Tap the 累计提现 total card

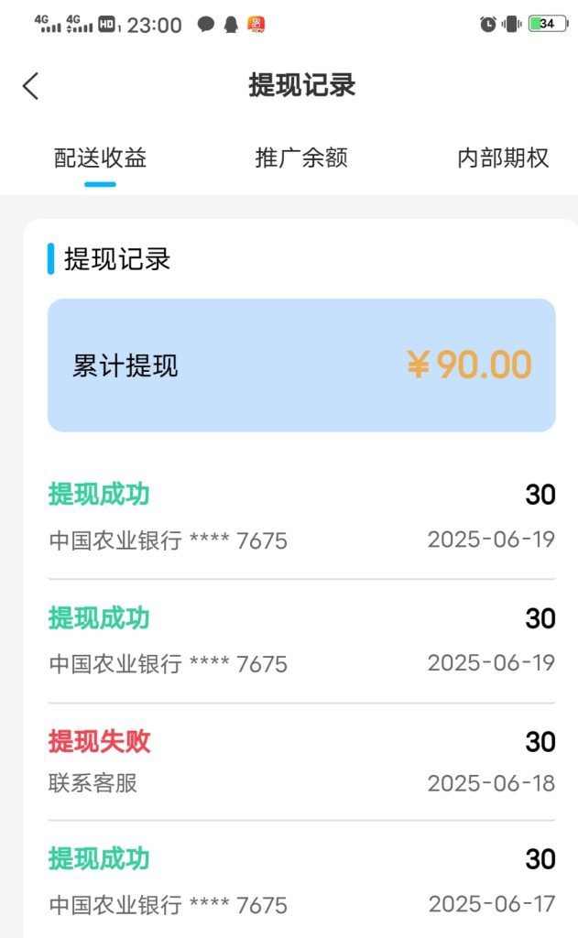[301, 365]
